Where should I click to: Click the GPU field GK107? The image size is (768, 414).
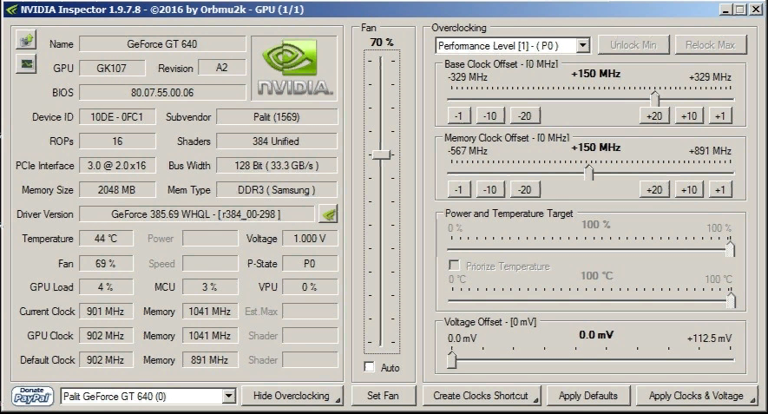(112, 68)
